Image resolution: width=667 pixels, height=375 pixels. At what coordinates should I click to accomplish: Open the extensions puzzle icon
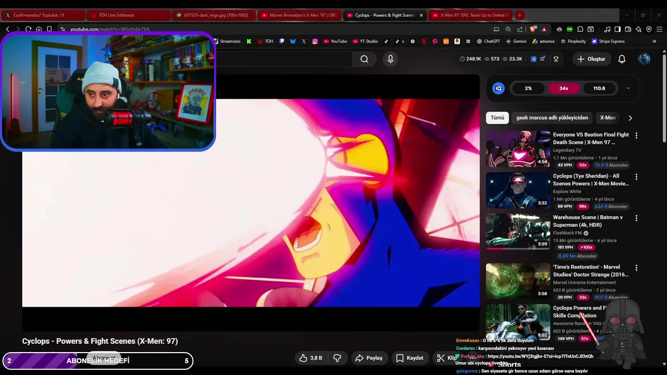point(580,29)
